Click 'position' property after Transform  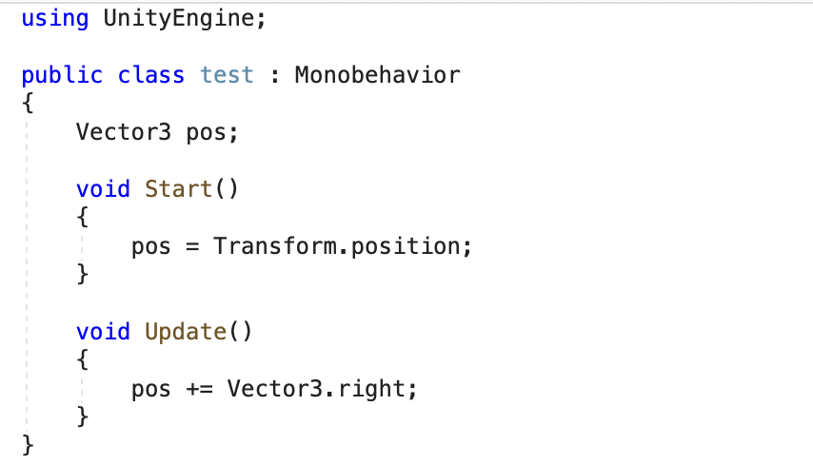tap(406, 247)
